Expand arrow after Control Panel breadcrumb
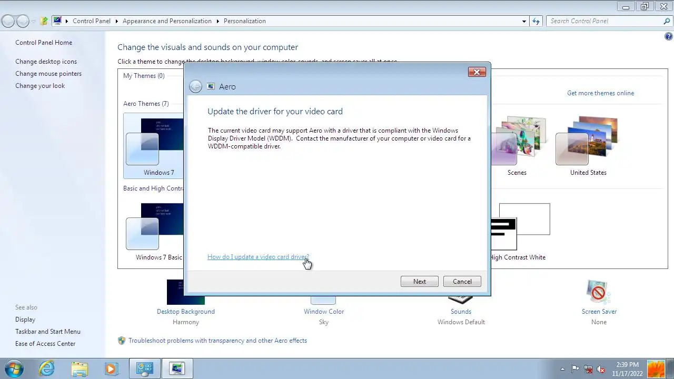Screen dimensions: 674x379 point(116,21)
